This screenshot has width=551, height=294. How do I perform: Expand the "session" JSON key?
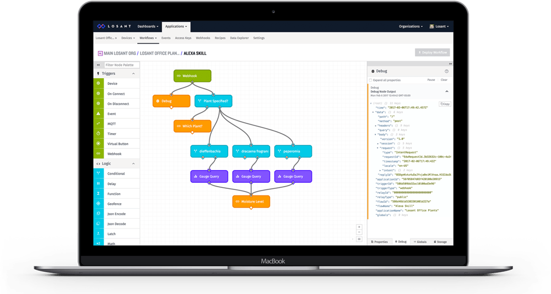(378, 143)
